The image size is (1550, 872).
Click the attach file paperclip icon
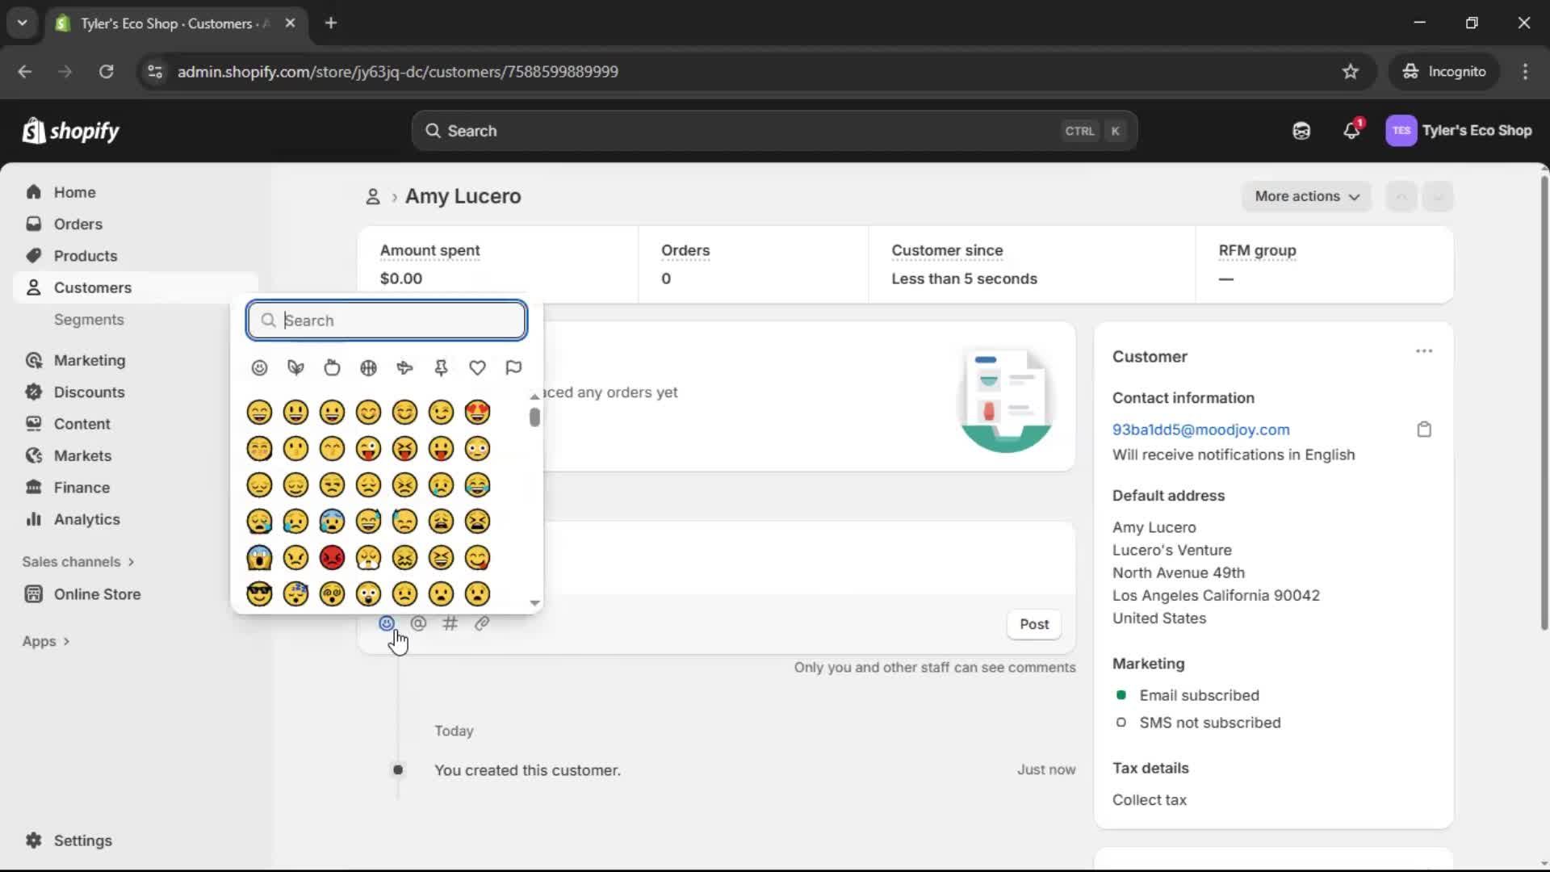(482, 623)
